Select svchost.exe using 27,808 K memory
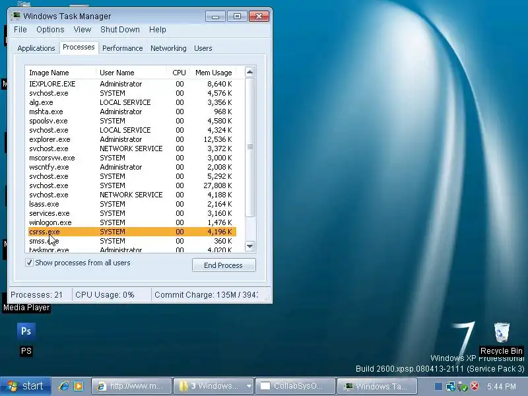Viewport: 528px width, 396px height. 132,185
